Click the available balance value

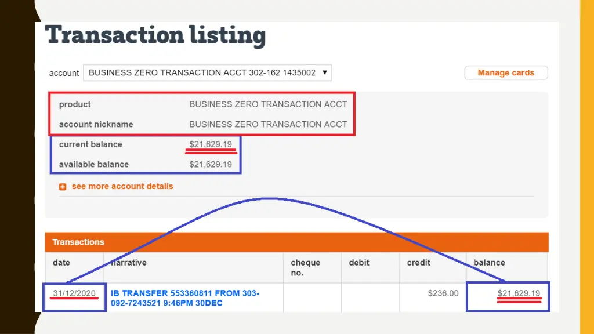coord(211,164)
